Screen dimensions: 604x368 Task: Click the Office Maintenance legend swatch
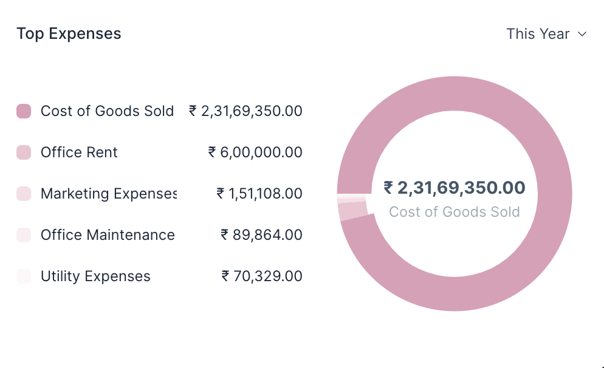pos(24,235)
